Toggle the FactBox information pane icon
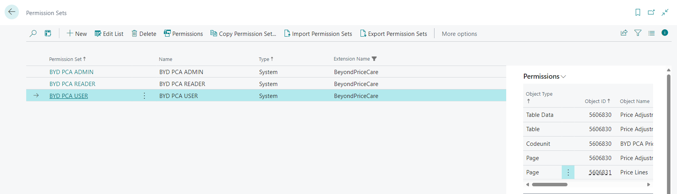 [665, 33]
